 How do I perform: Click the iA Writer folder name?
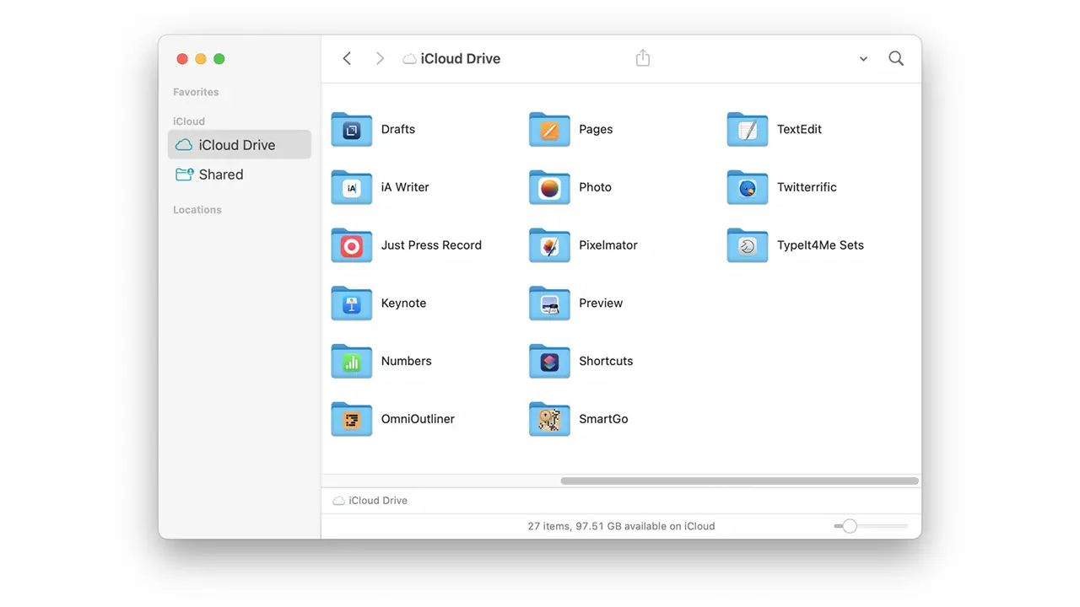(x=405, y=187)
